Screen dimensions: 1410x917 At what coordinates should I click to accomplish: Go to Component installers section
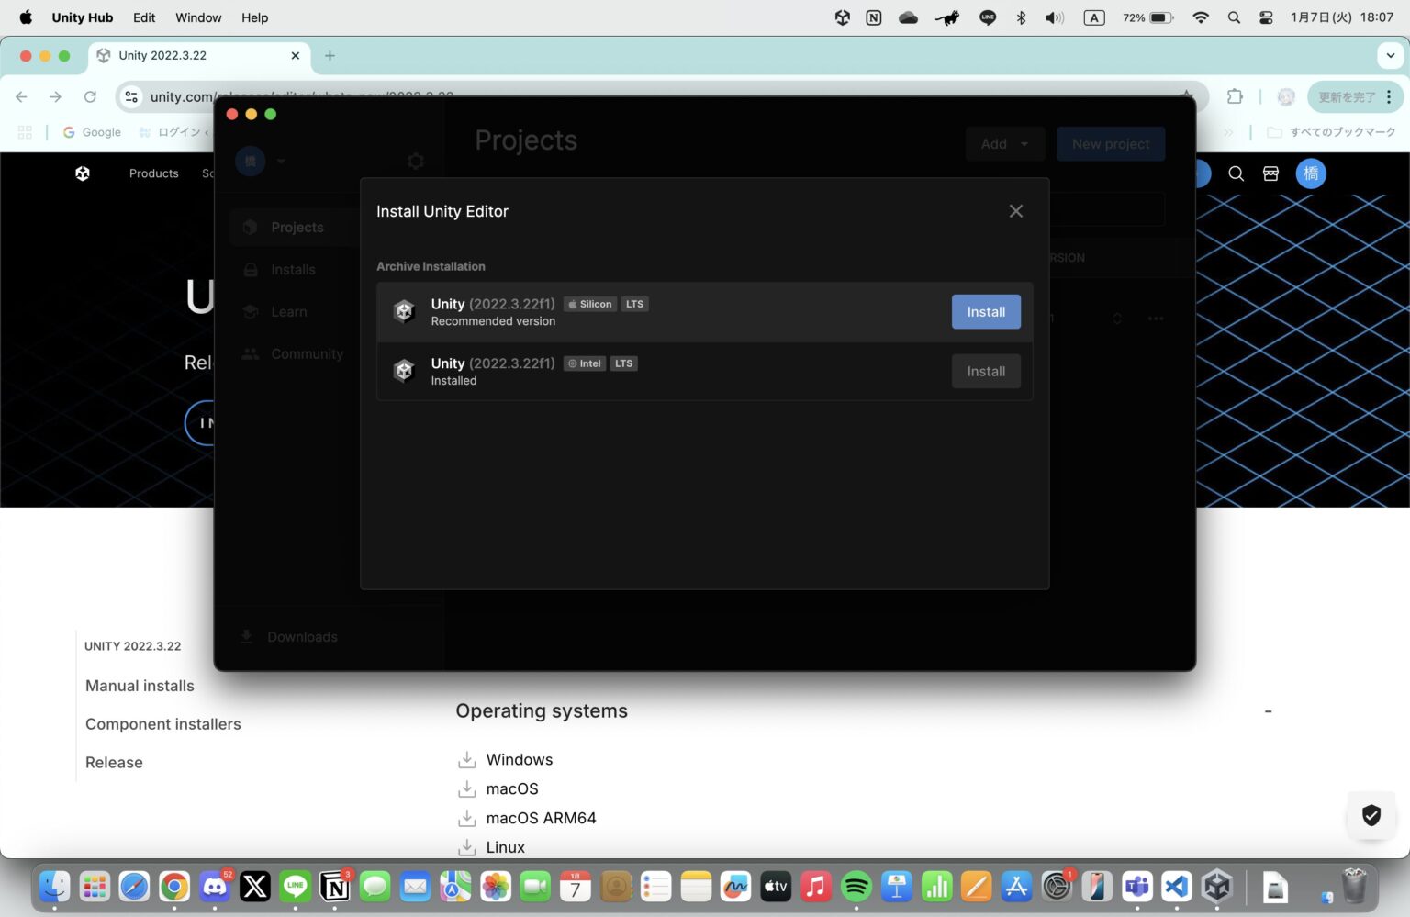(162, 724)
